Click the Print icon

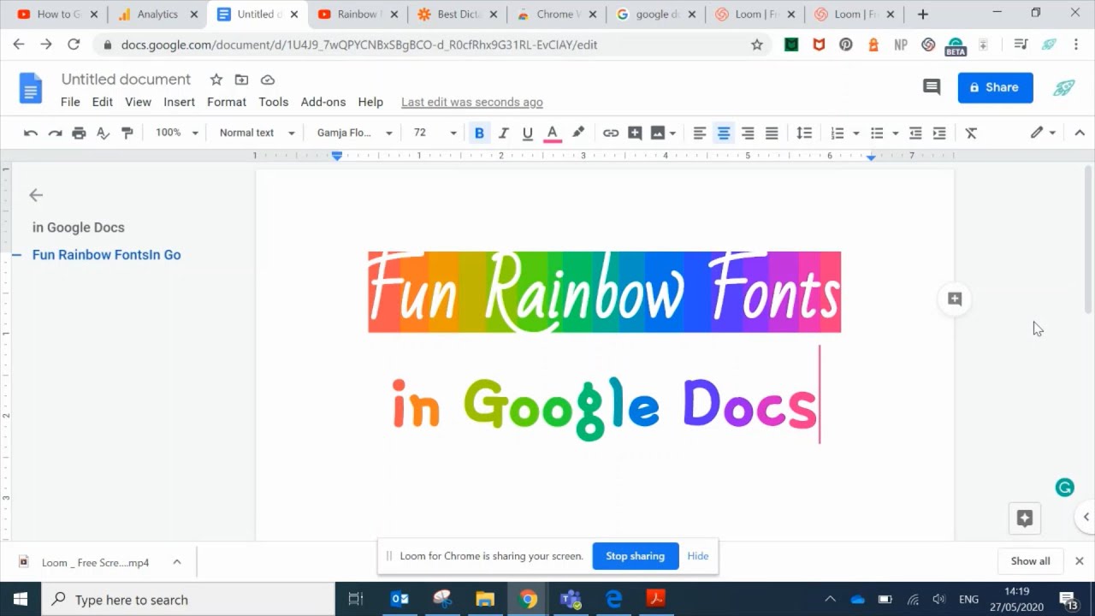click(x=79, y=133)
